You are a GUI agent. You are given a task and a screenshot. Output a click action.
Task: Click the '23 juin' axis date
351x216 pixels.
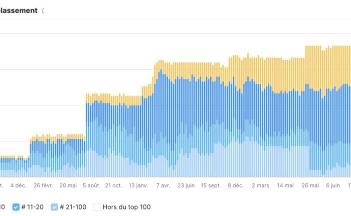(x=186, y=185)
